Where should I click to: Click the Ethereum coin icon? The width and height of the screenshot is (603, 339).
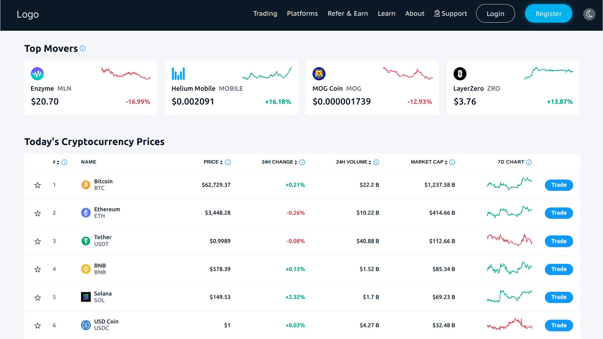85,213
